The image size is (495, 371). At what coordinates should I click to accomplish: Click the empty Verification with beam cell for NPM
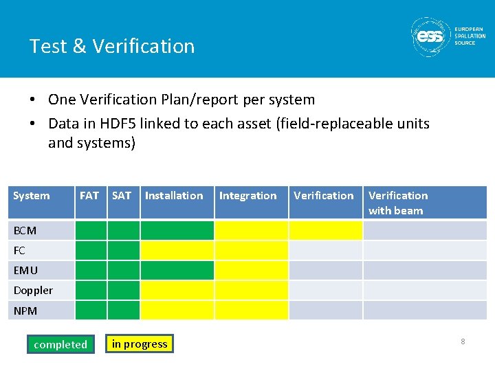tap(425, 311)
